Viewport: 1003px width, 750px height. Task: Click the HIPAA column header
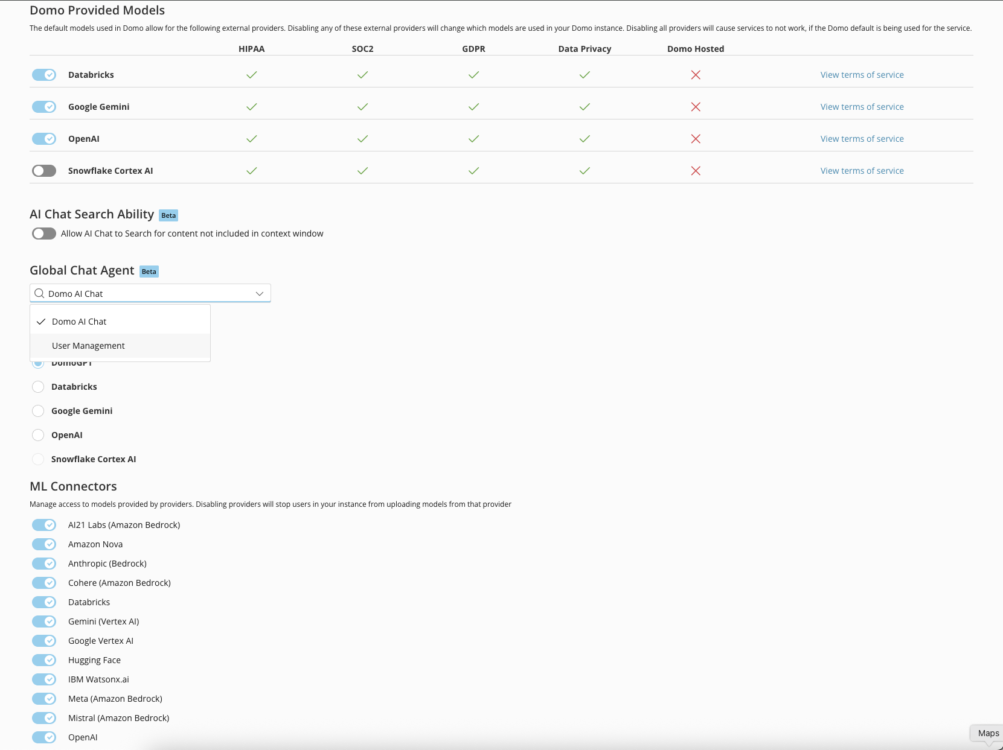point(252,49)
